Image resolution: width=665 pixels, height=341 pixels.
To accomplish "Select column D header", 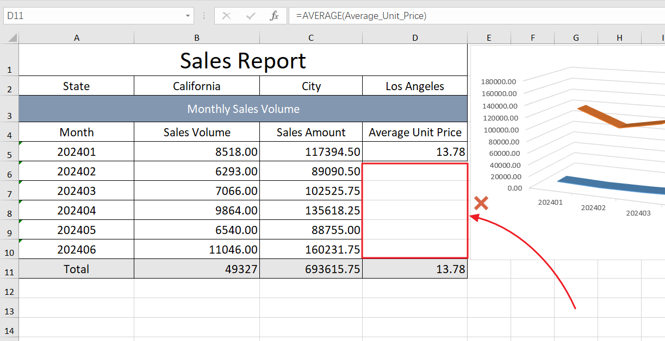I will (x=415, y=37).
